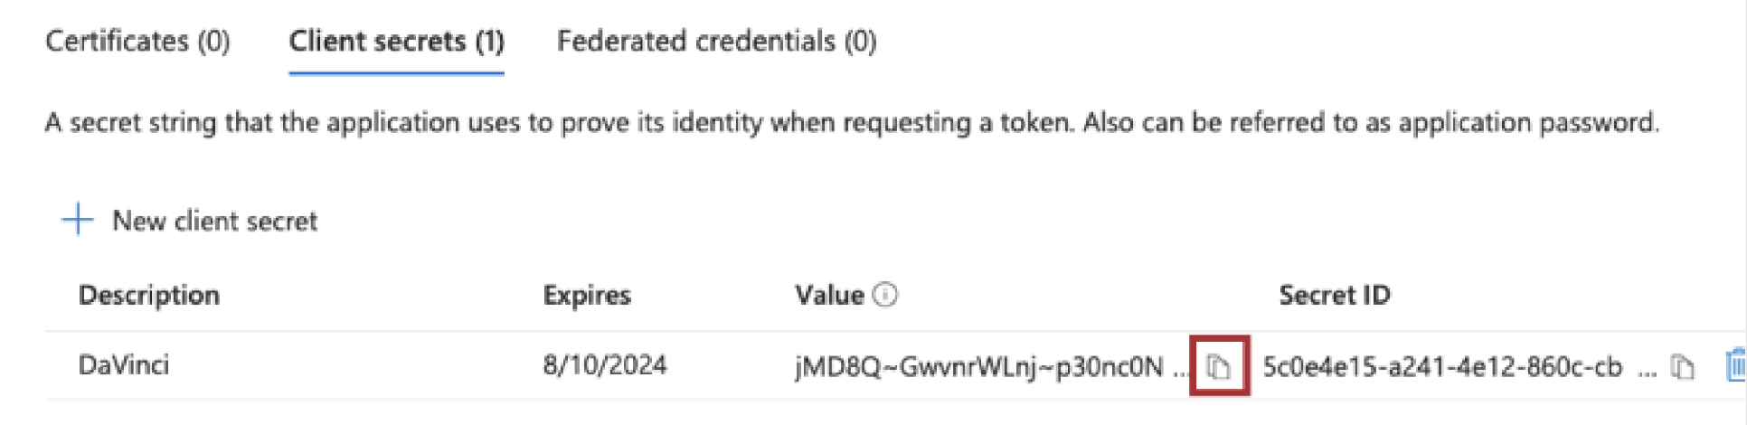This screenshot has height=425, width=1747.
Task: Switch to the Certificates tab
Action: [x=137, y=42]
